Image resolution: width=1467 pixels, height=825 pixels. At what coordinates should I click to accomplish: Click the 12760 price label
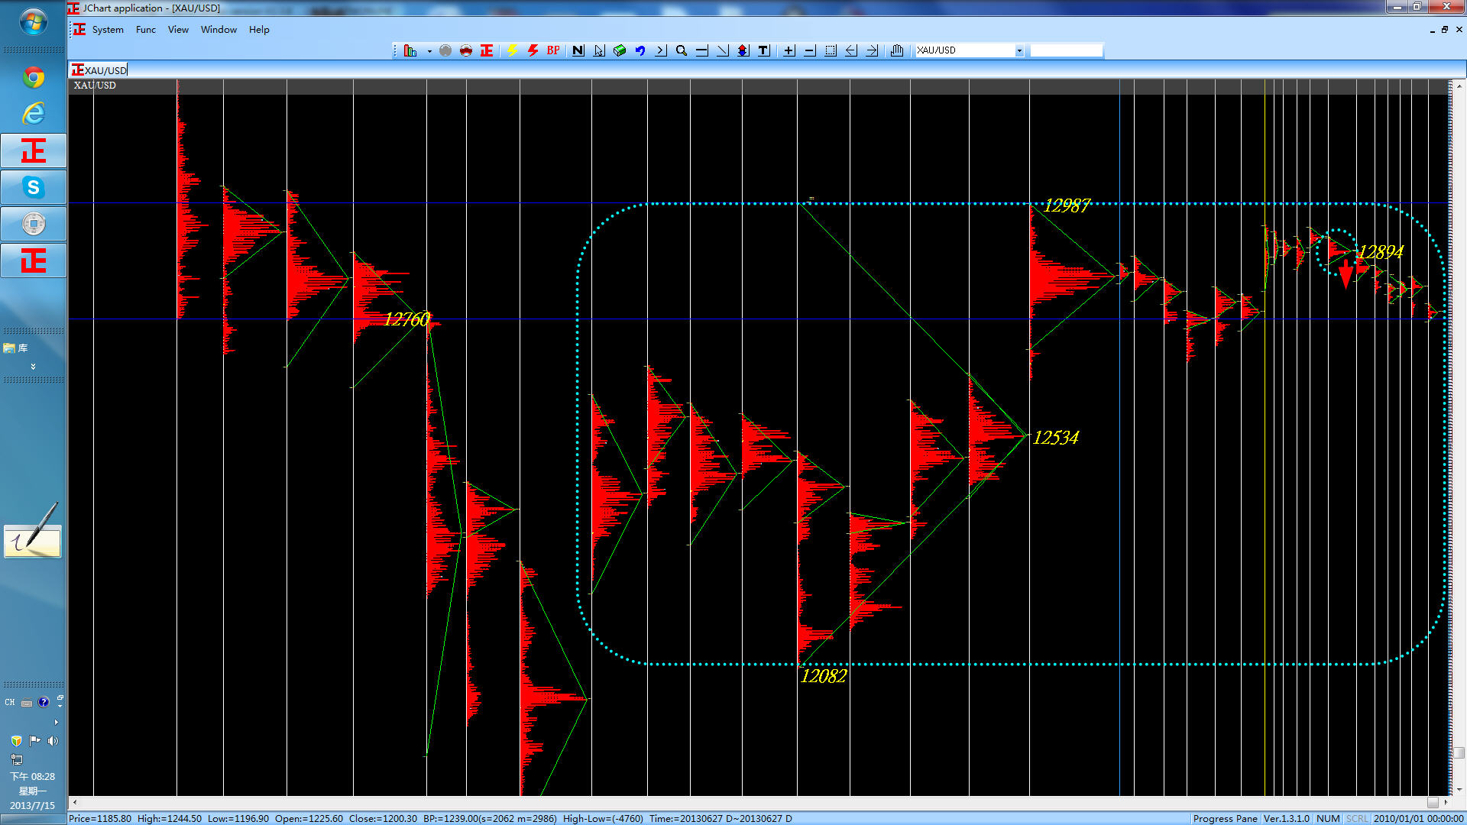[407, 319]
